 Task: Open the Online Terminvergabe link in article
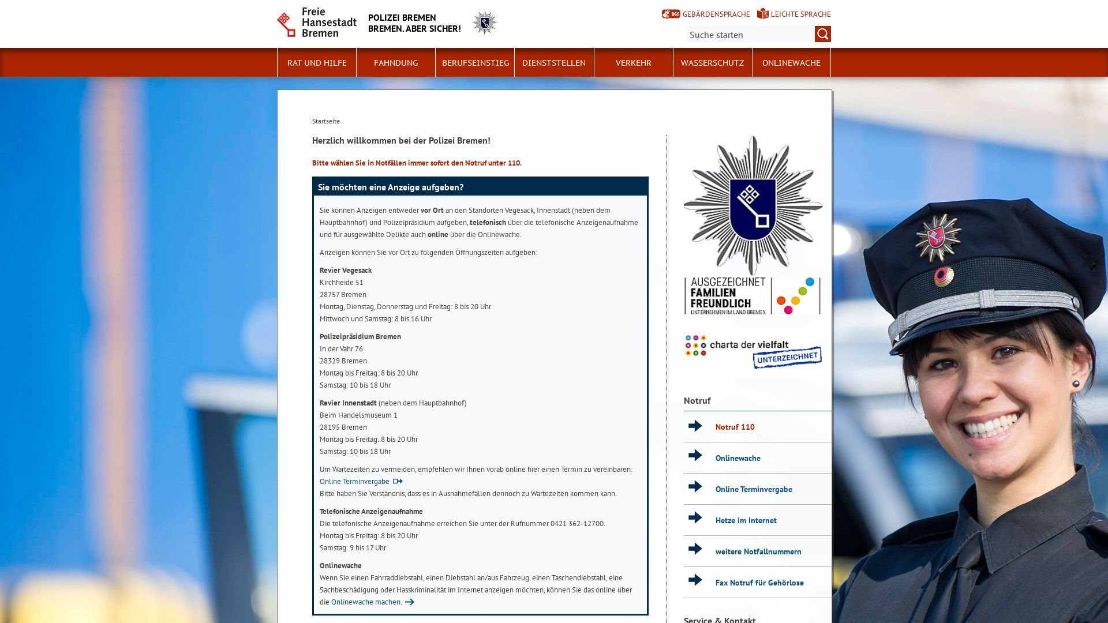coord(354,481)
